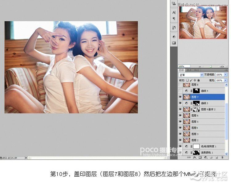Hide the 图层 9 副本 2 layer
The image size is (231, 184).
coord(180,109)
